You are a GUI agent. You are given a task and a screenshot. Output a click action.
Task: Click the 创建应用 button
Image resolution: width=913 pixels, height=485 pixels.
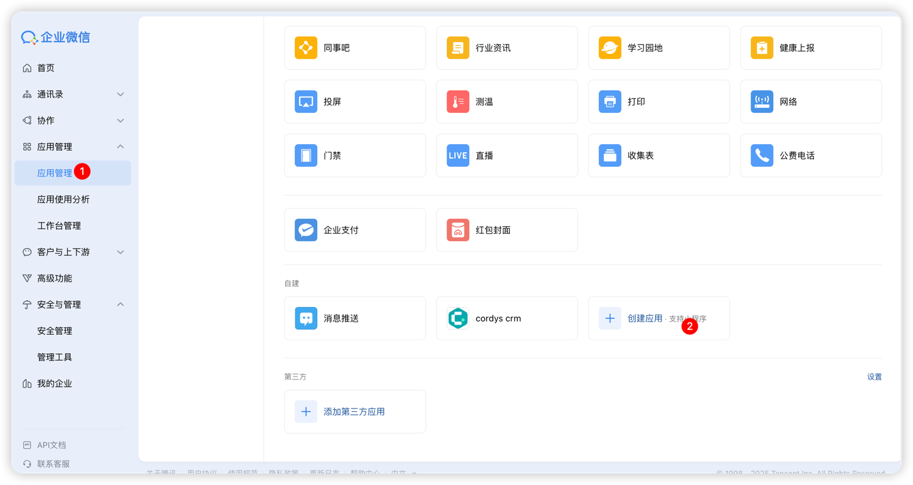pos(645,318)
